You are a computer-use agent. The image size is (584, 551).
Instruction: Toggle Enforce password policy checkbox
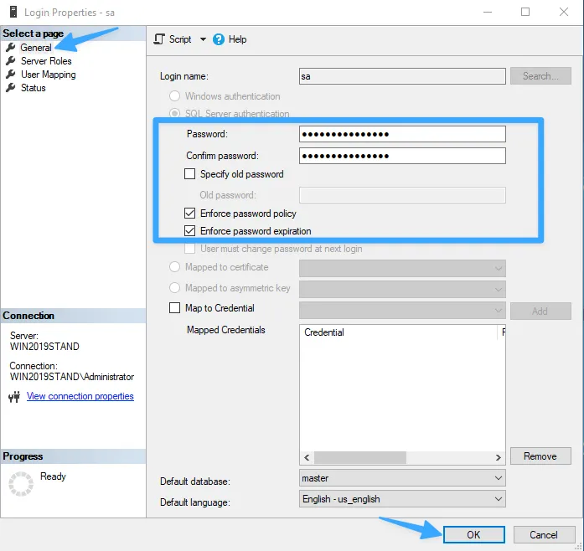190,214
